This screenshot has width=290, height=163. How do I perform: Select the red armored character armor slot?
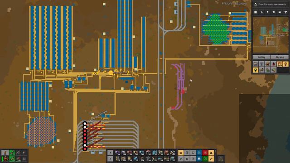click(6, 159)
